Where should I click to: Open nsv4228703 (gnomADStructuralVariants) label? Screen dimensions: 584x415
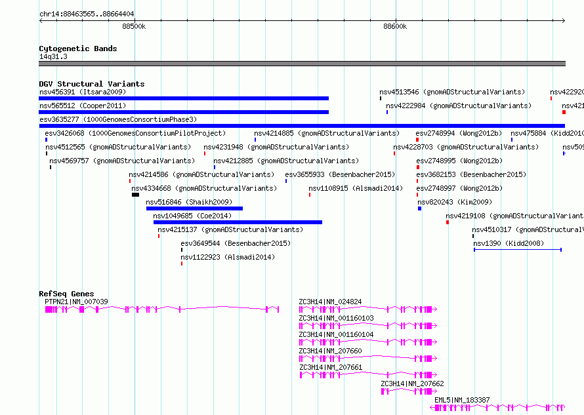466,147
